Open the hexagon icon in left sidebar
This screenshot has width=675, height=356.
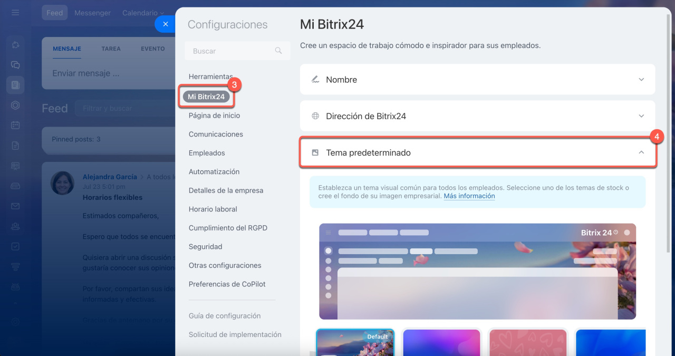15,105
